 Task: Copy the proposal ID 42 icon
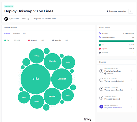(x=28, y=19)
